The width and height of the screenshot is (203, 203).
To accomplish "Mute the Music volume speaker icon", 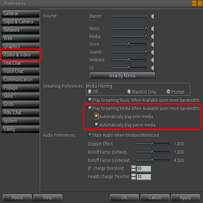I will click(153, 29).
